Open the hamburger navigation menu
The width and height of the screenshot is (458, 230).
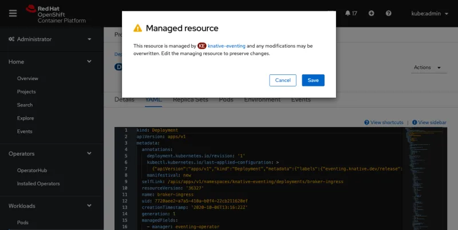pos(13,13)
